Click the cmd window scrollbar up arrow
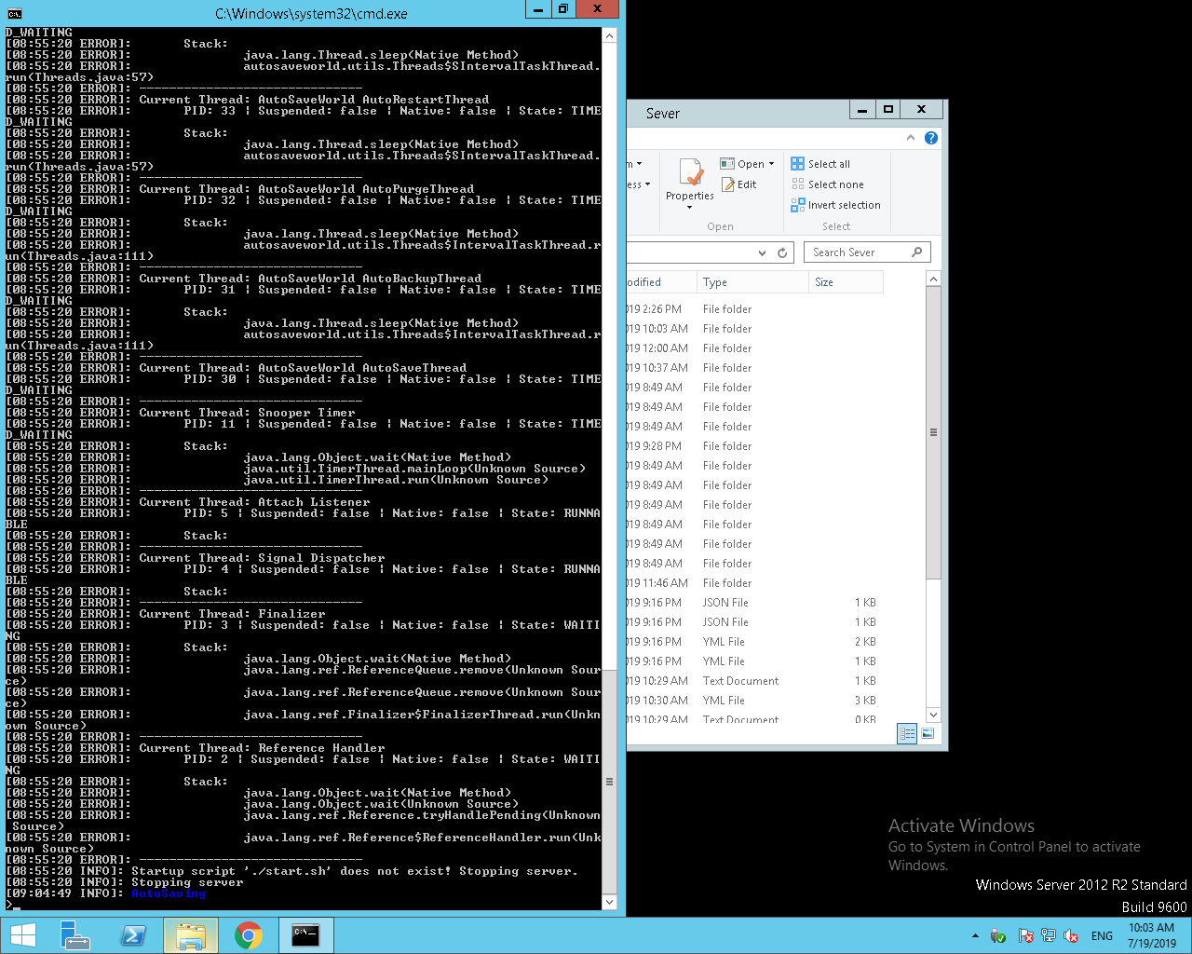Image resolution: width=1192 pixels, height=954 pixels. (610, 36)
